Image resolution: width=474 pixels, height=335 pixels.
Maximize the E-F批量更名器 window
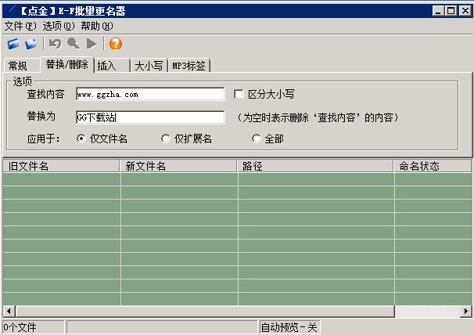click(x=451, y=11)
